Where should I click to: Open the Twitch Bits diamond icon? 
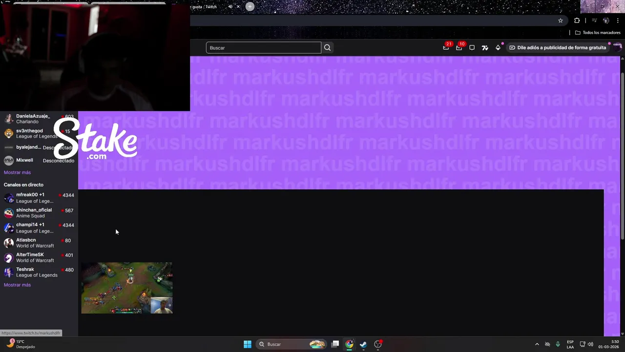(x=498, y=47)
